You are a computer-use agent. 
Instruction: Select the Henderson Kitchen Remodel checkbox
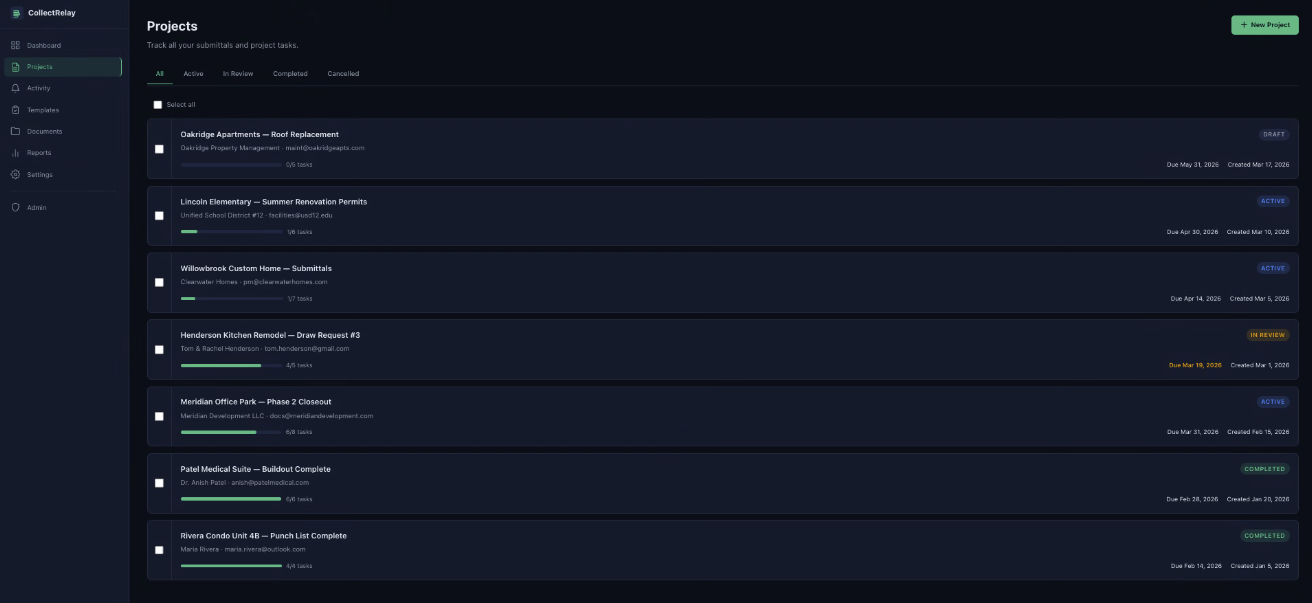coord(159,349)
